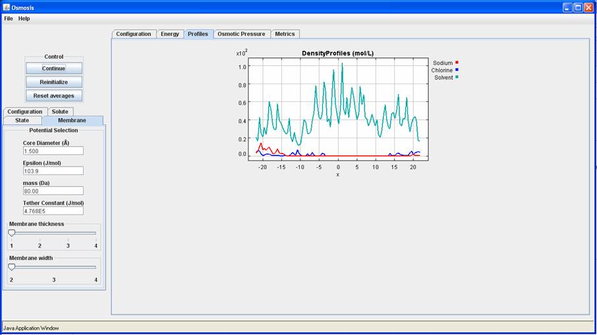Click the blue Chlorine legend swatch
The image size is (597, 335).
457,70
